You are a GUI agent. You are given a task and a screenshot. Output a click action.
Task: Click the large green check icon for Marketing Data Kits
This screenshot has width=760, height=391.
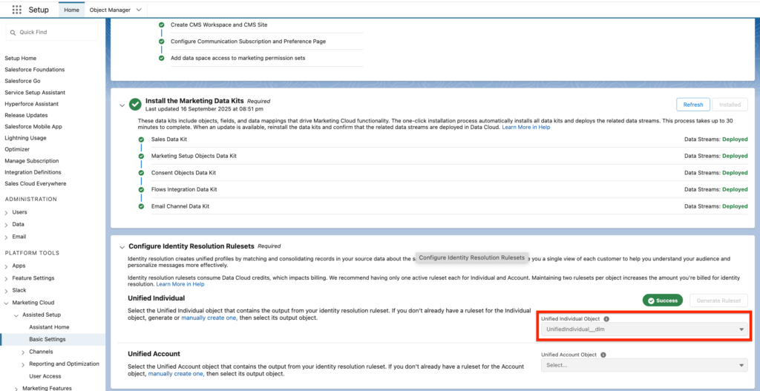[134, 105]
